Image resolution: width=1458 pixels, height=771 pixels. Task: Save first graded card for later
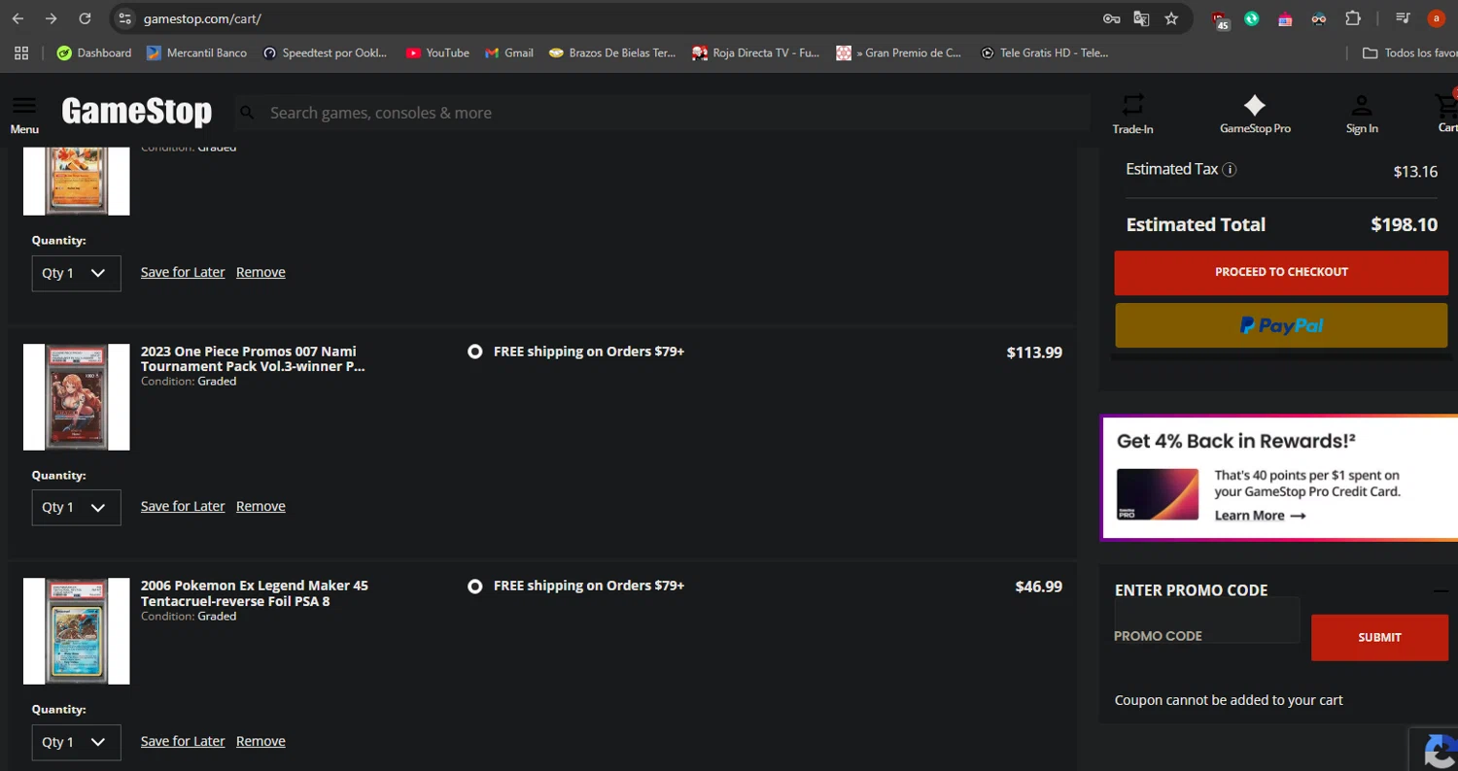[x=183, y=272]
